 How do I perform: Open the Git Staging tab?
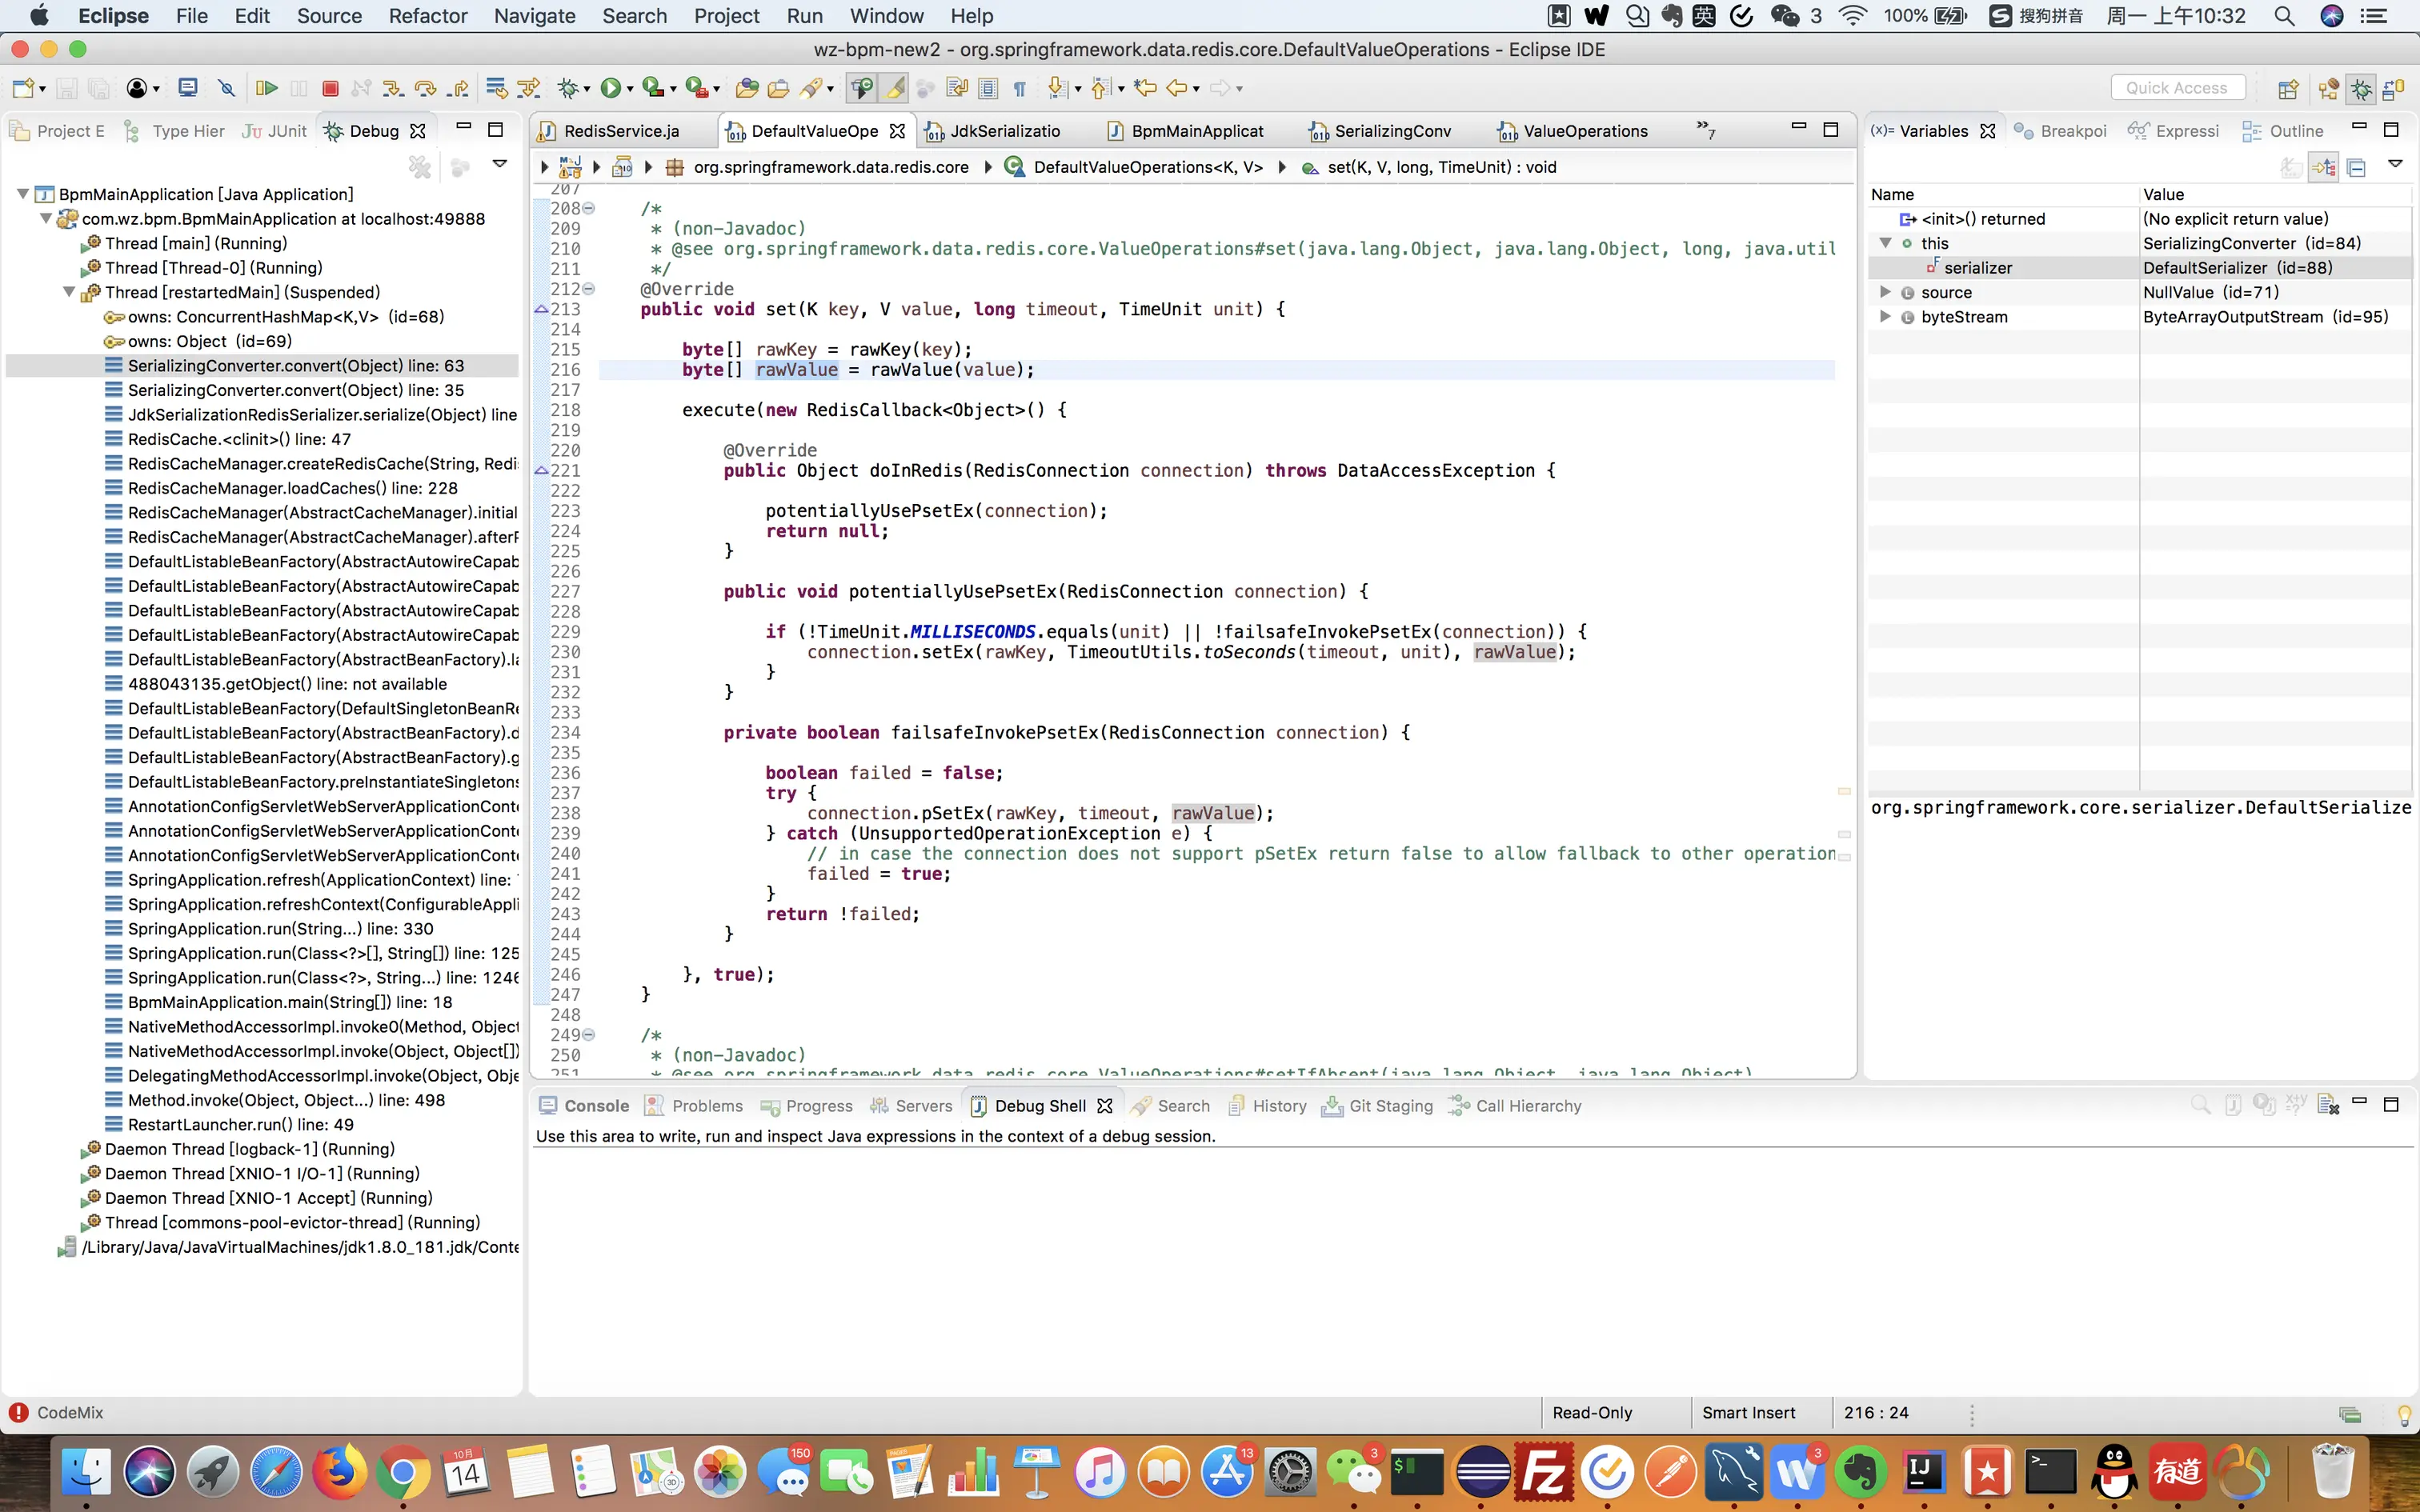coord(1378,1106)
